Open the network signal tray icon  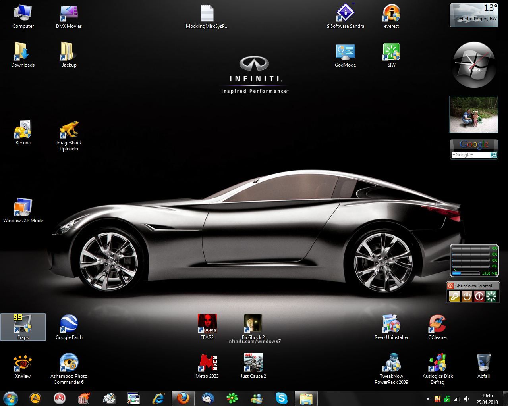pyautogui.click(x=457, y=398)
